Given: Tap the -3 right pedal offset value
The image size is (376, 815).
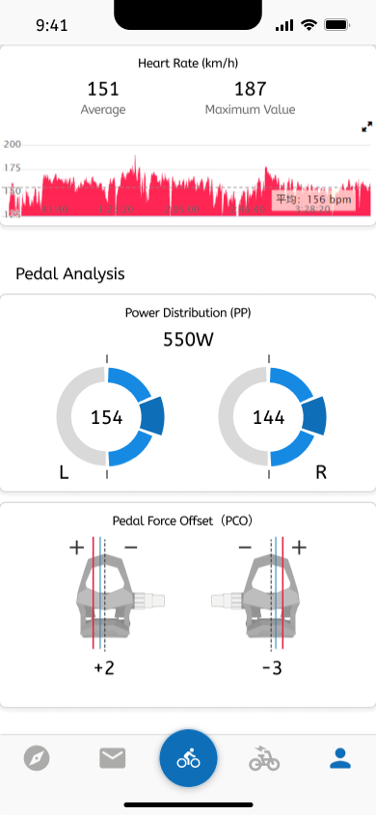Looking at the screenshot, I should click(x=272, y=668).
